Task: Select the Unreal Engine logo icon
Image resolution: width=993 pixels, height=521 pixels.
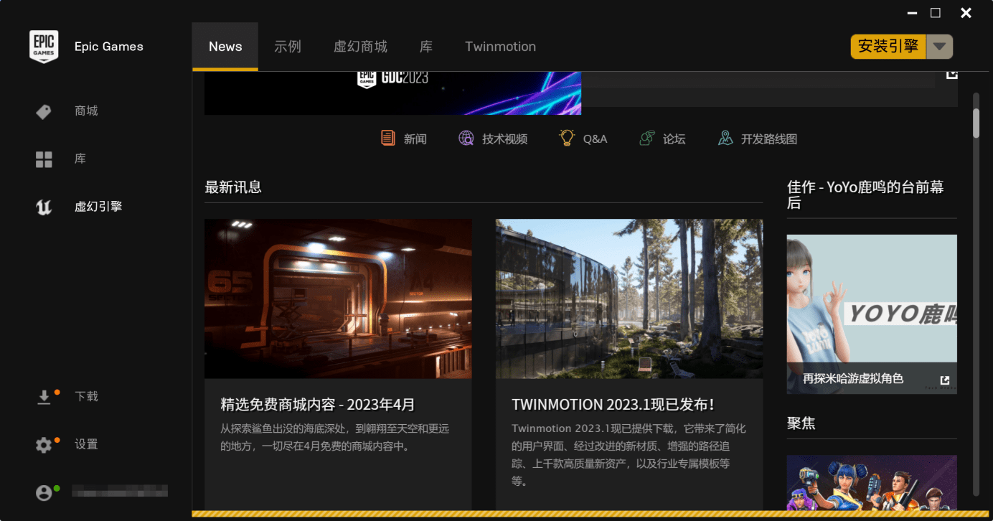Action: coord(44,207)
